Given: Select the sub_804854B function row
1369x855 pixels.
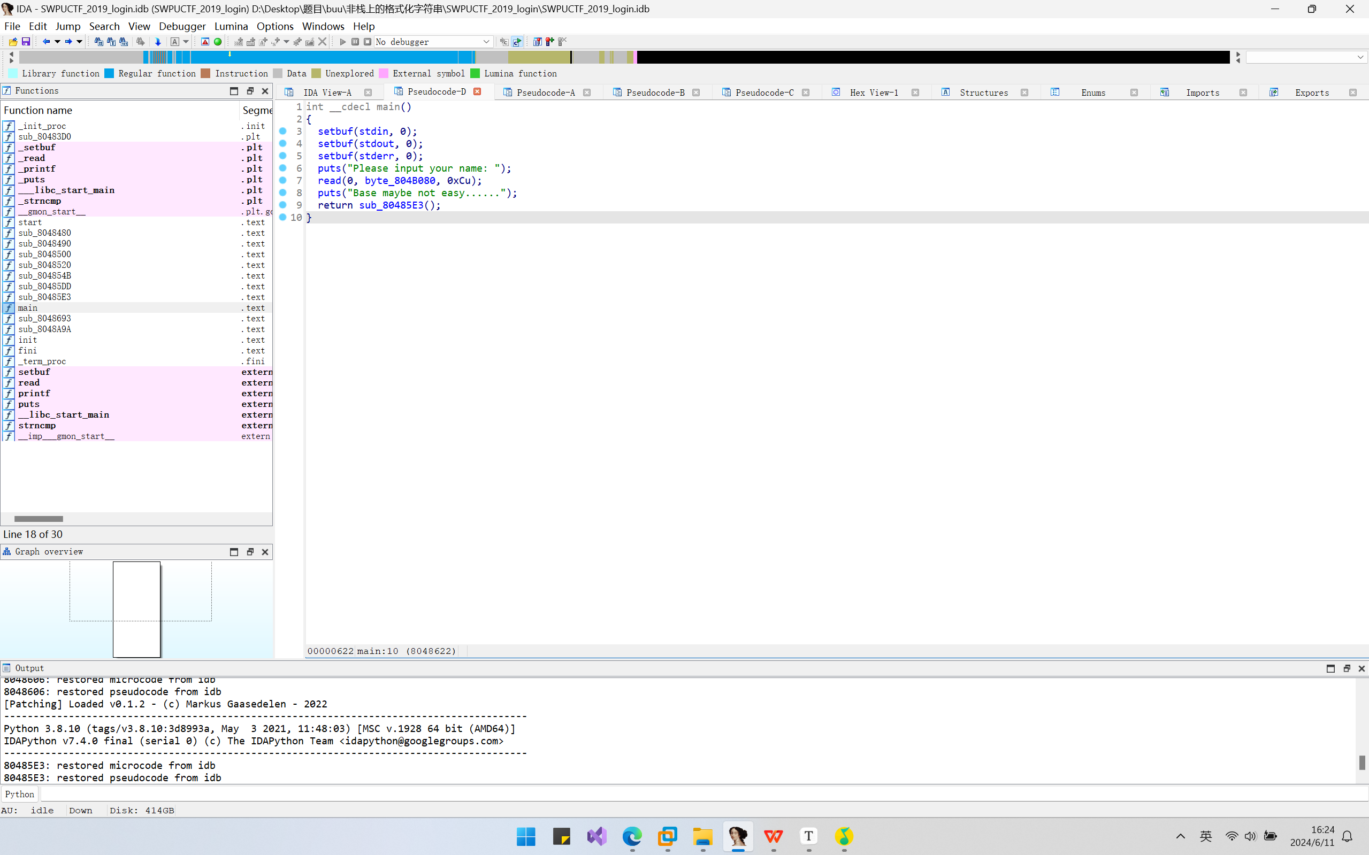Looking at the screenshot, I should point(136,275).
